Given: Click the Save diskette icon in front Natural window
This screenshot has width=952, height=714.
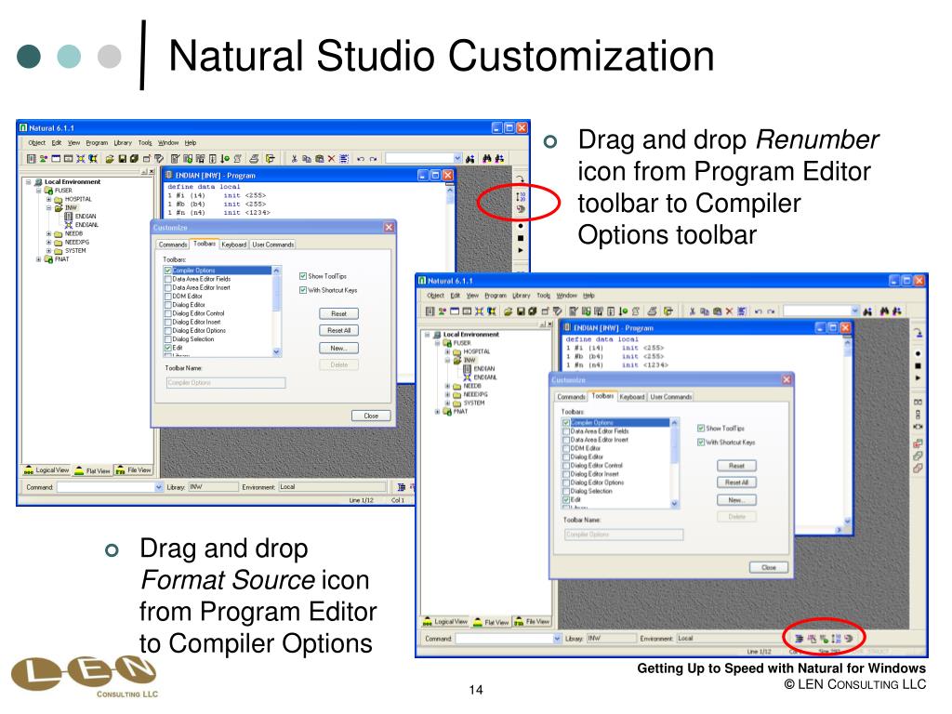Looking at the screenshot, I should coord(521,311).
